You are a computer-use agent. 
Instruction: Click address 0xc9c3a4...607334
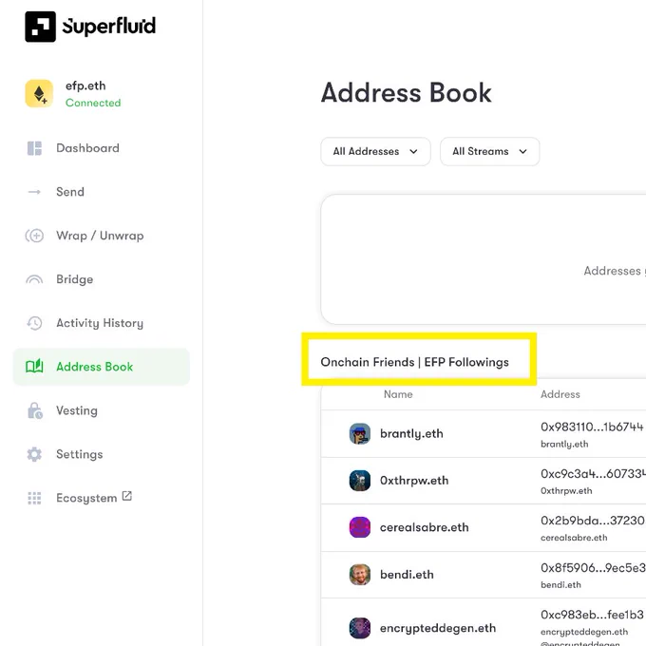click(x=593, y=474)
